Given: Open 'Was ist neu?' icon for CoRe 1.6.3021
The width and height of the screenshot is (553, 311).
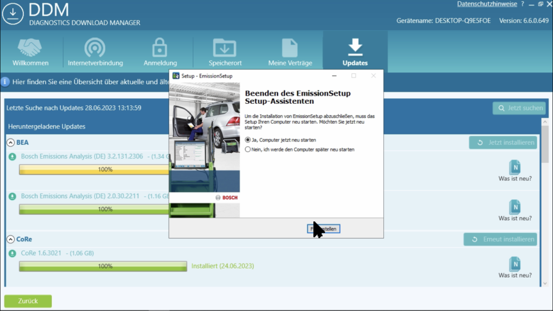Looking at the screenshot, I should coord(515,264).
